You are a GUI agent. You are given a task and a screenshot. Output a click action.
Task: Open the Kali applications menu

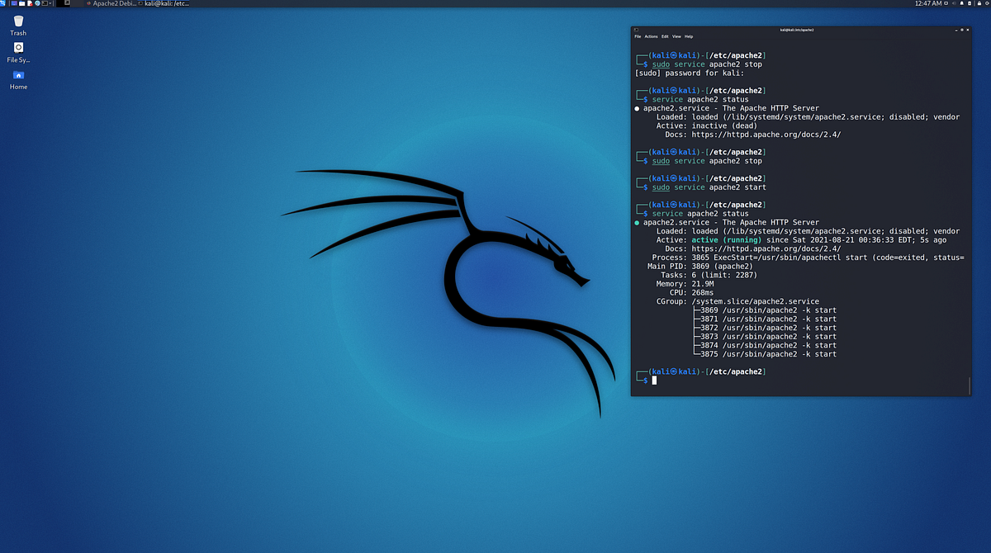coord(3,3)
